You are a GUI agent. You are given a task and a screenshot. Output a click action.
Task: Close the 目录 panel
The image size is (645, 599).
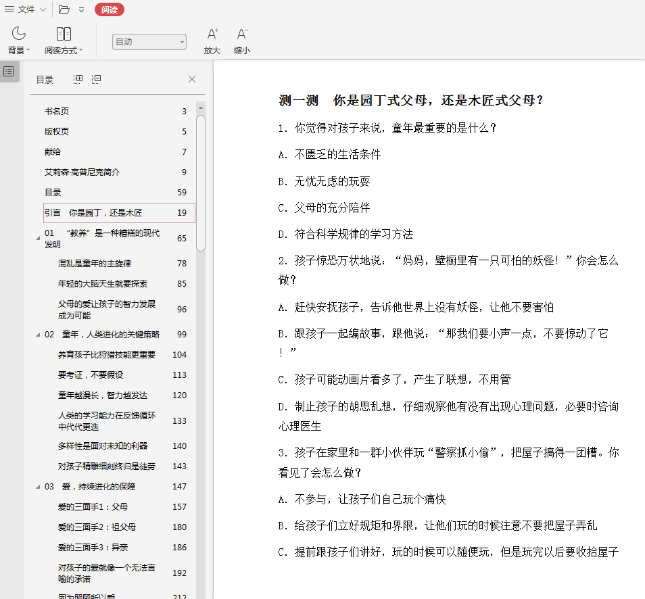click(x=192, y=79)
